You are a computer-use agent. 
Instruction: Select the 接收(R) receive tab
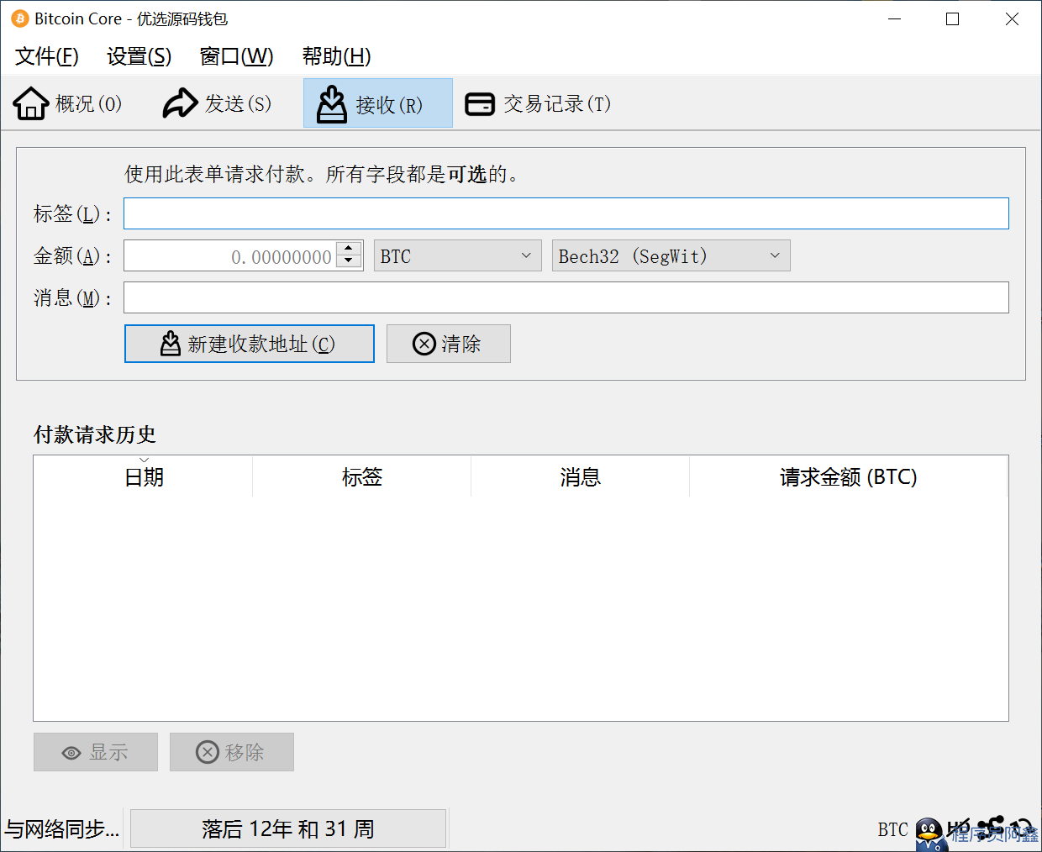(378, 103)
